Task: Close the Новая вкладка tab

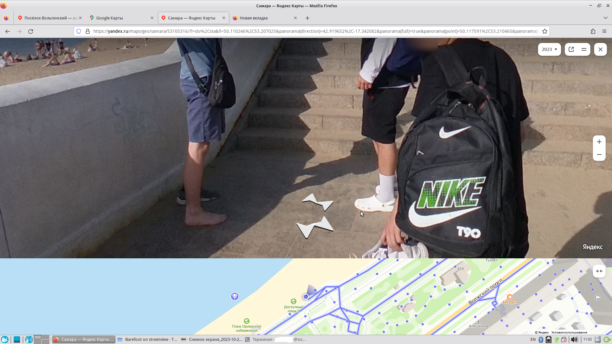Action: pyautogui.click(x=295, y=18)
